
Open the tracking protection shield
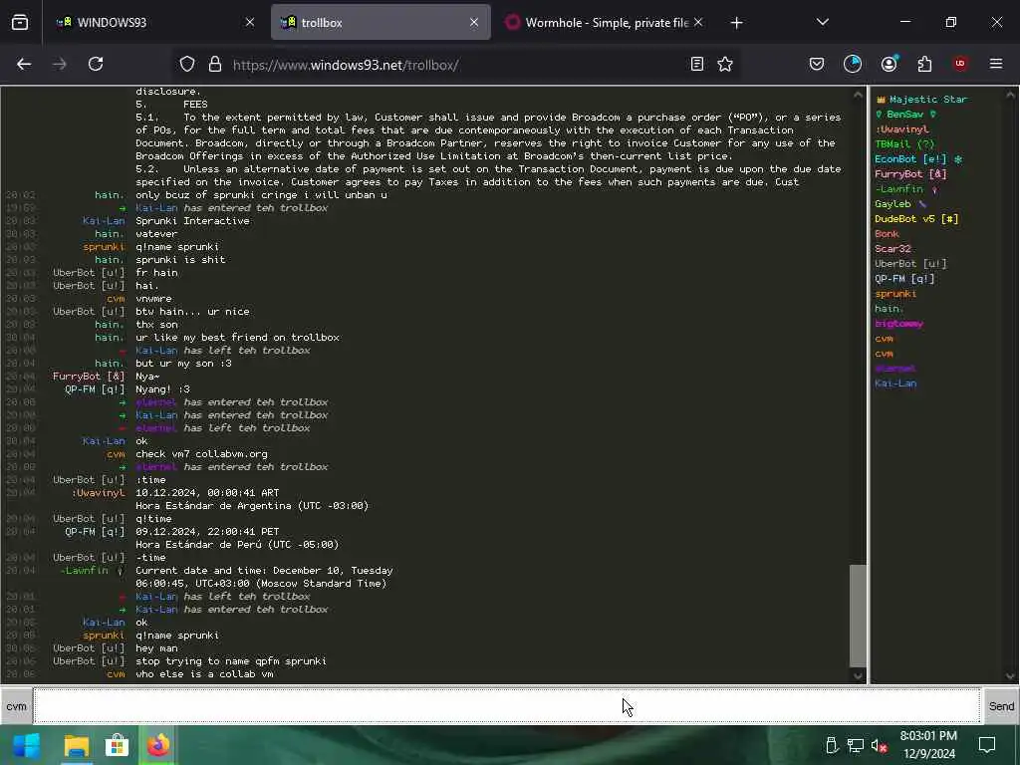(x=187, y=64)
